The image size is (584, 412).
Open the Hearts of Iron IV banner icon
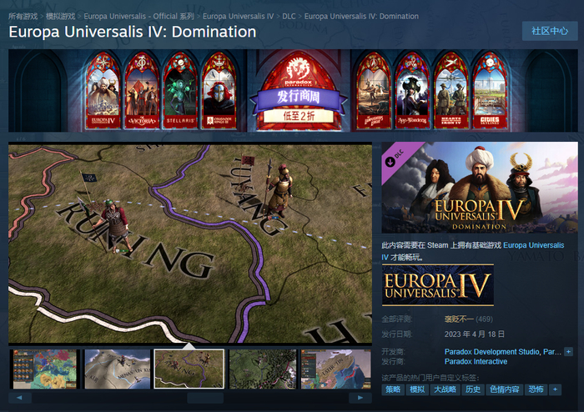pos(451,91)
